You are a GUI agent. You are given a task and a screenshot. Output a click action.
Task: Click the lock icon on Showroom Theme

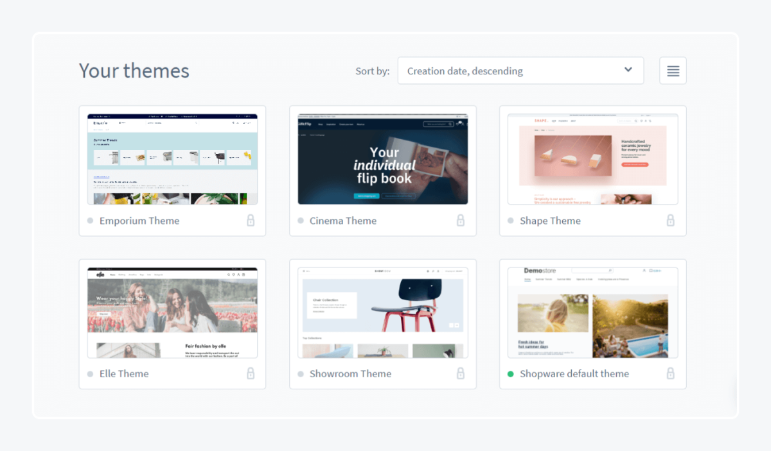[461, 373]
